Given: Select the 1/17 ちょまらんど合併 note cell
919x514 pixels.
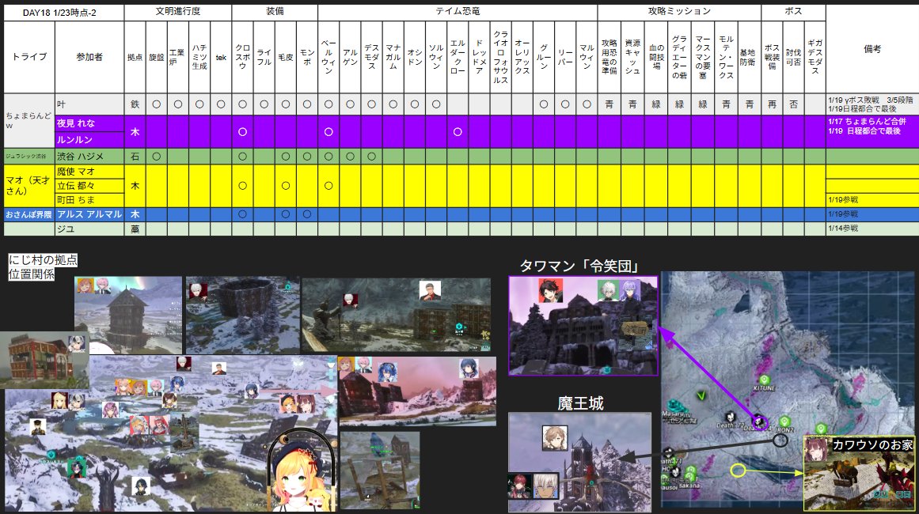Looking at the screenshot, I should coord(872,131).
